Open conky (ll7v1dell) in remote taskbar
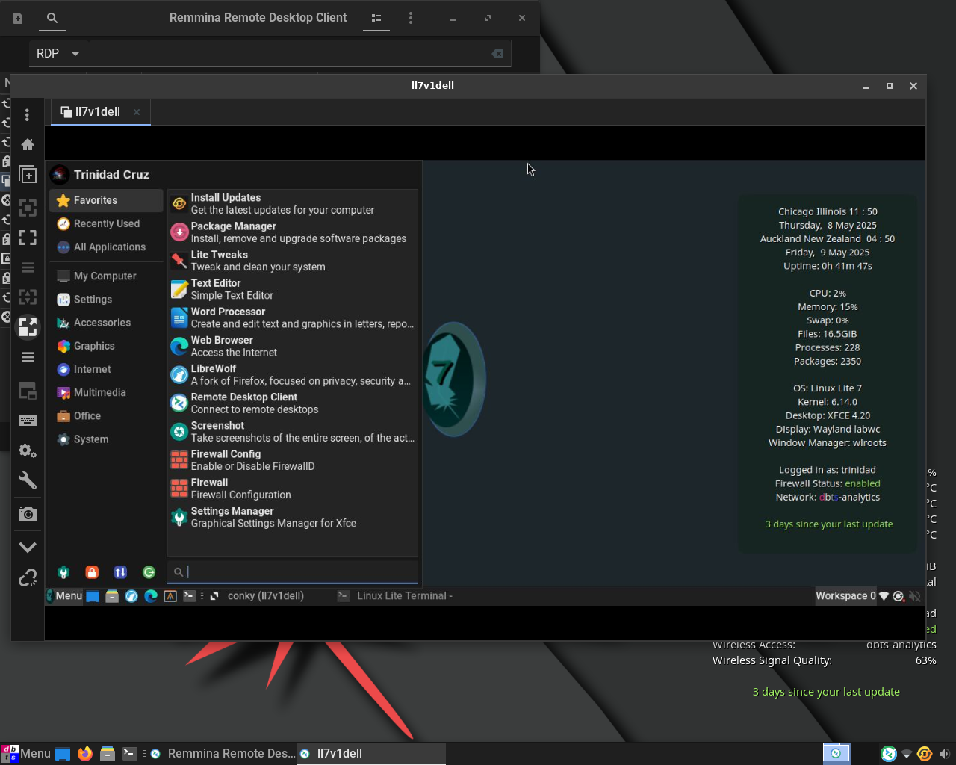The height and width of the screenshot is (765, 956). tap(258, 595)
